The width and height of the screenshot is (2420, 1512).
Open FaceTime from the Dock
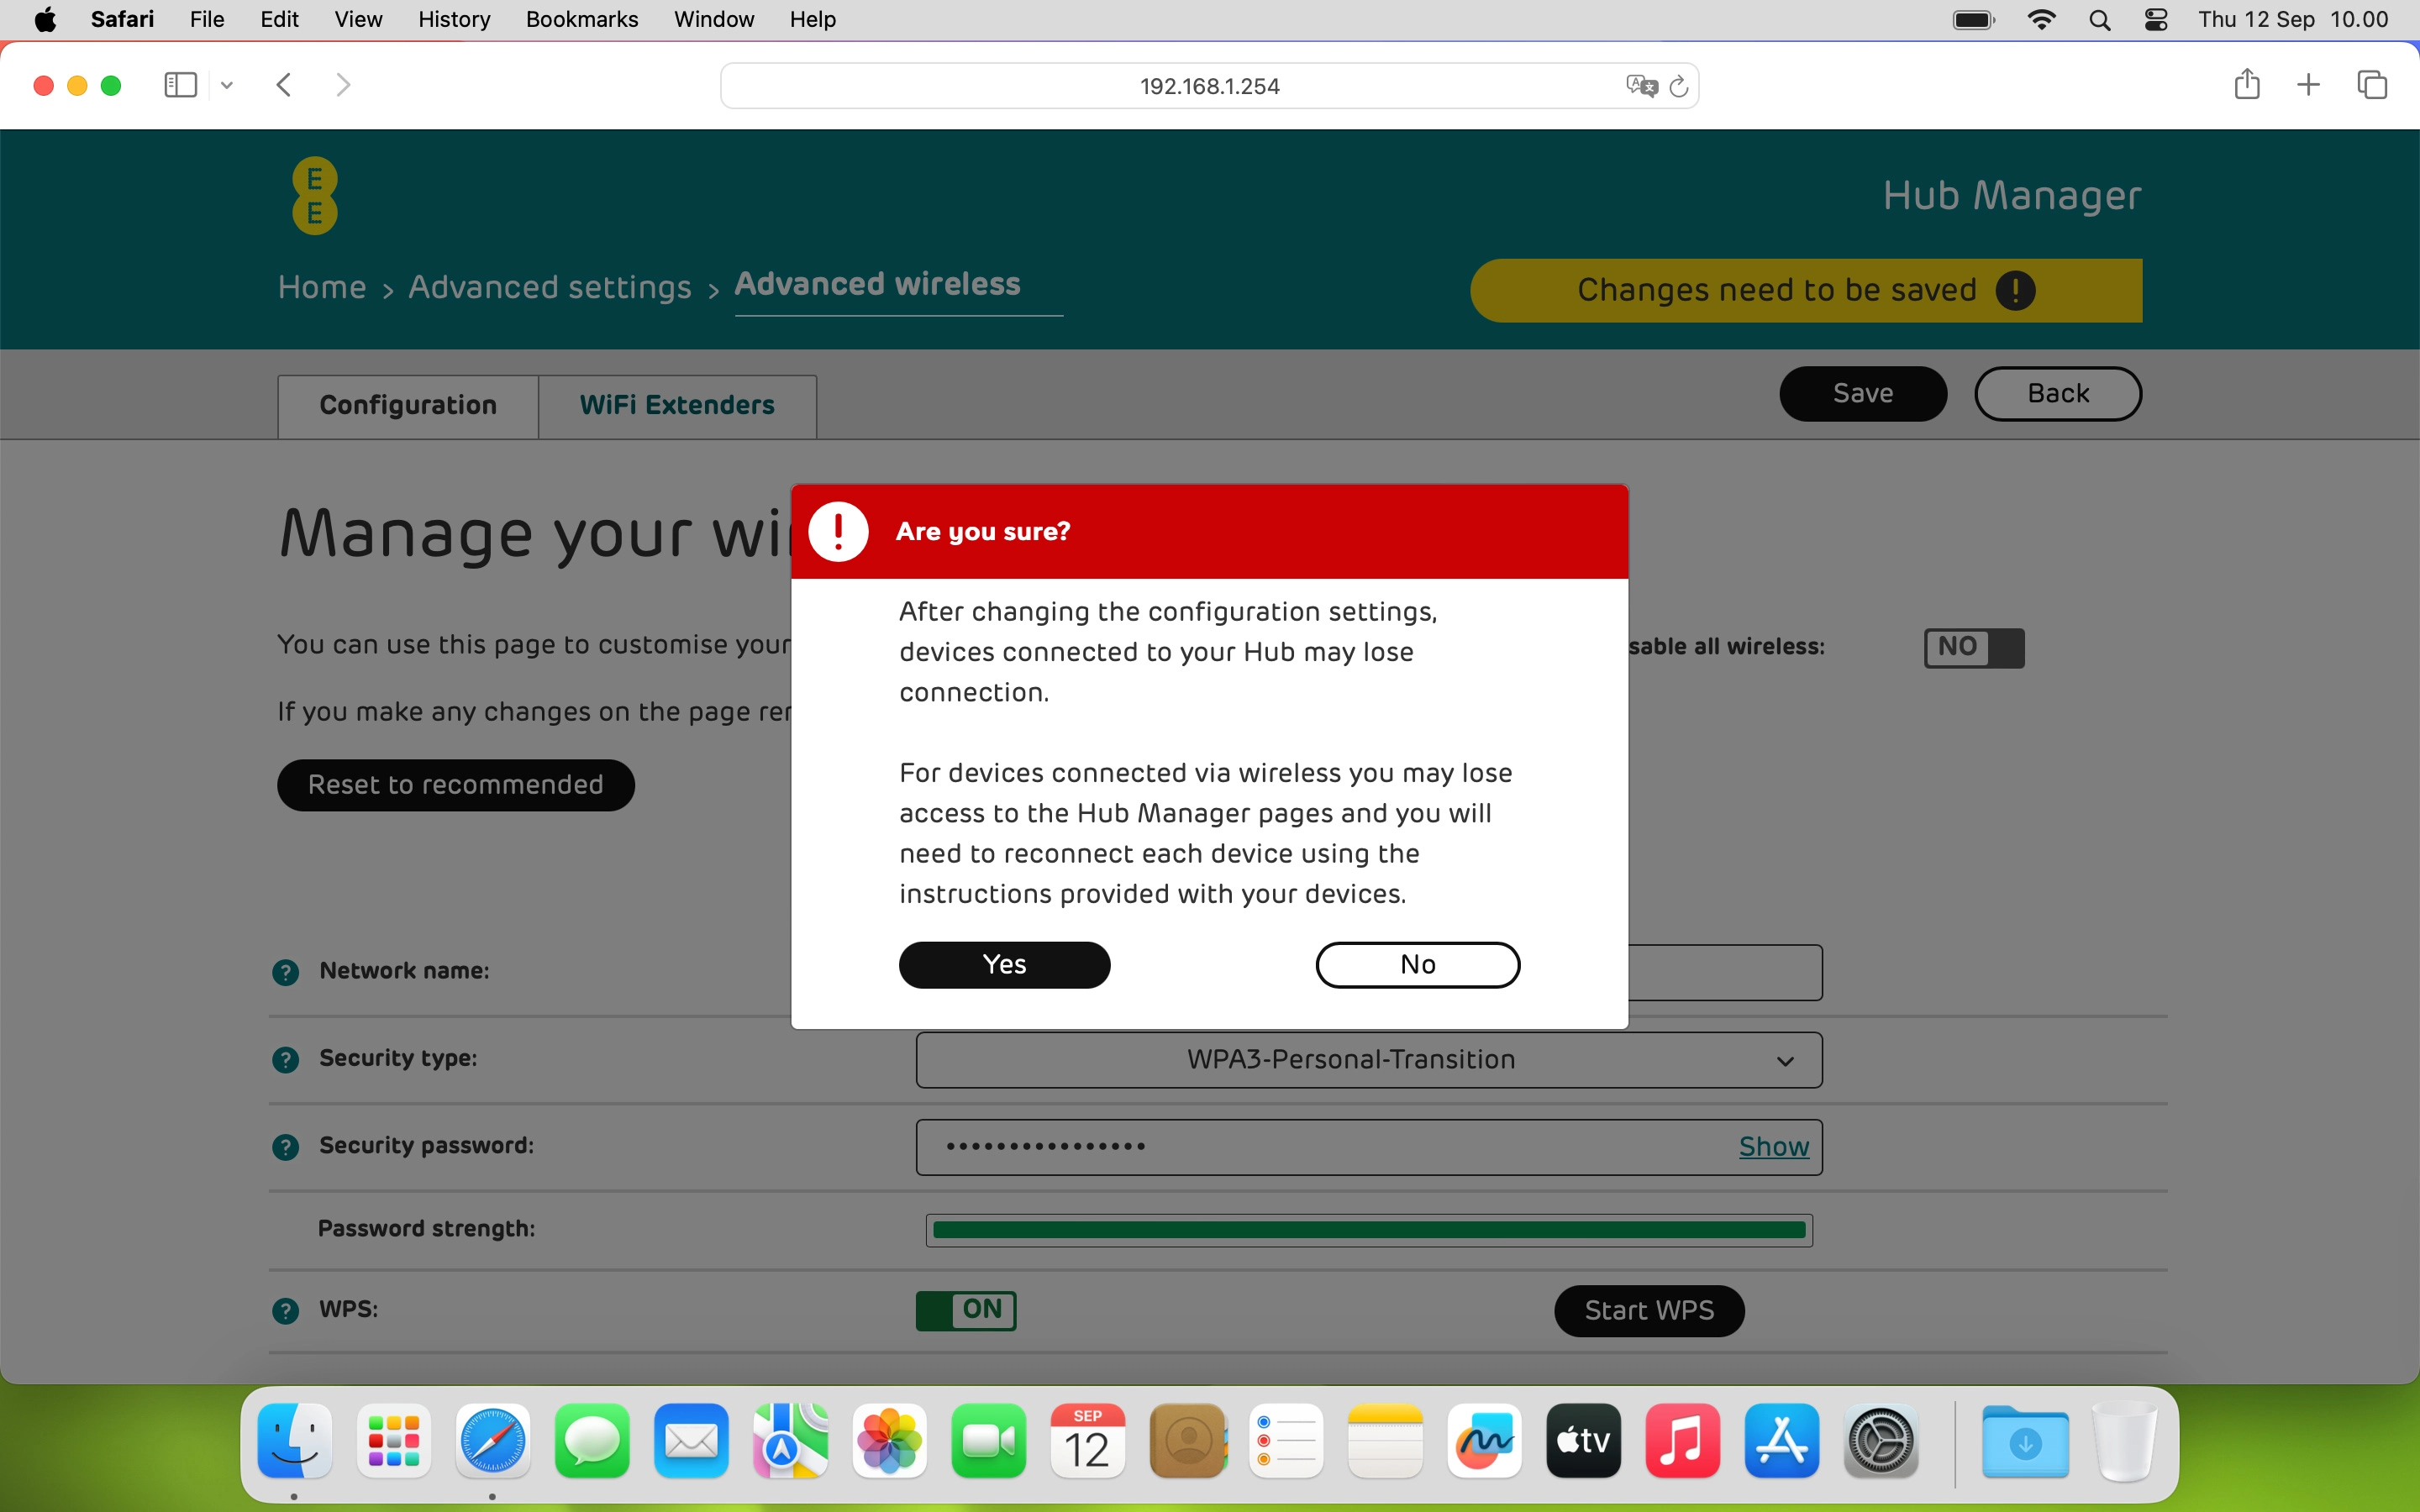pos(988,1441)
